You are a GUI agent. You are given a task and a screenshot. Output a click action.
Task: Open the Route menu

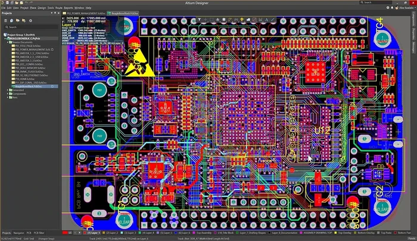pos(59,7)
